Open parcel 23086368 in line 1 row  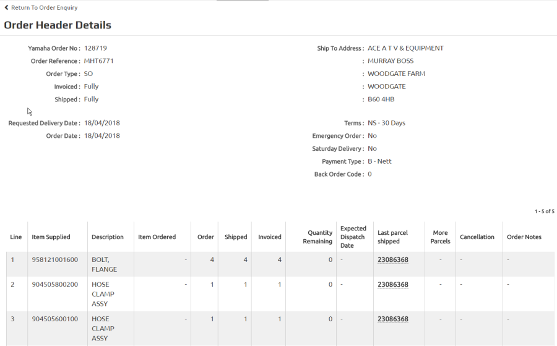pos(393,259)
